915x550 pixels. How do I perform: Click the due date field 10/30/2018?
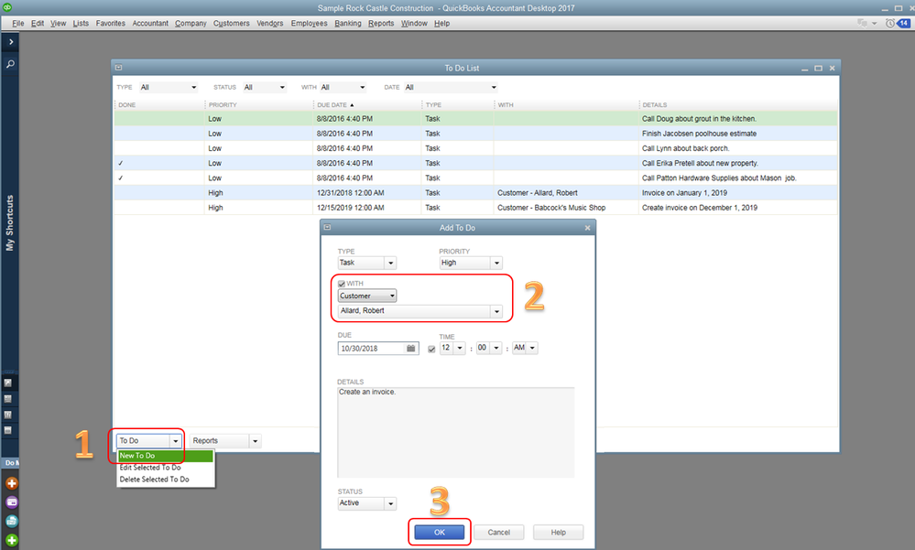click(x=371, y=348)
